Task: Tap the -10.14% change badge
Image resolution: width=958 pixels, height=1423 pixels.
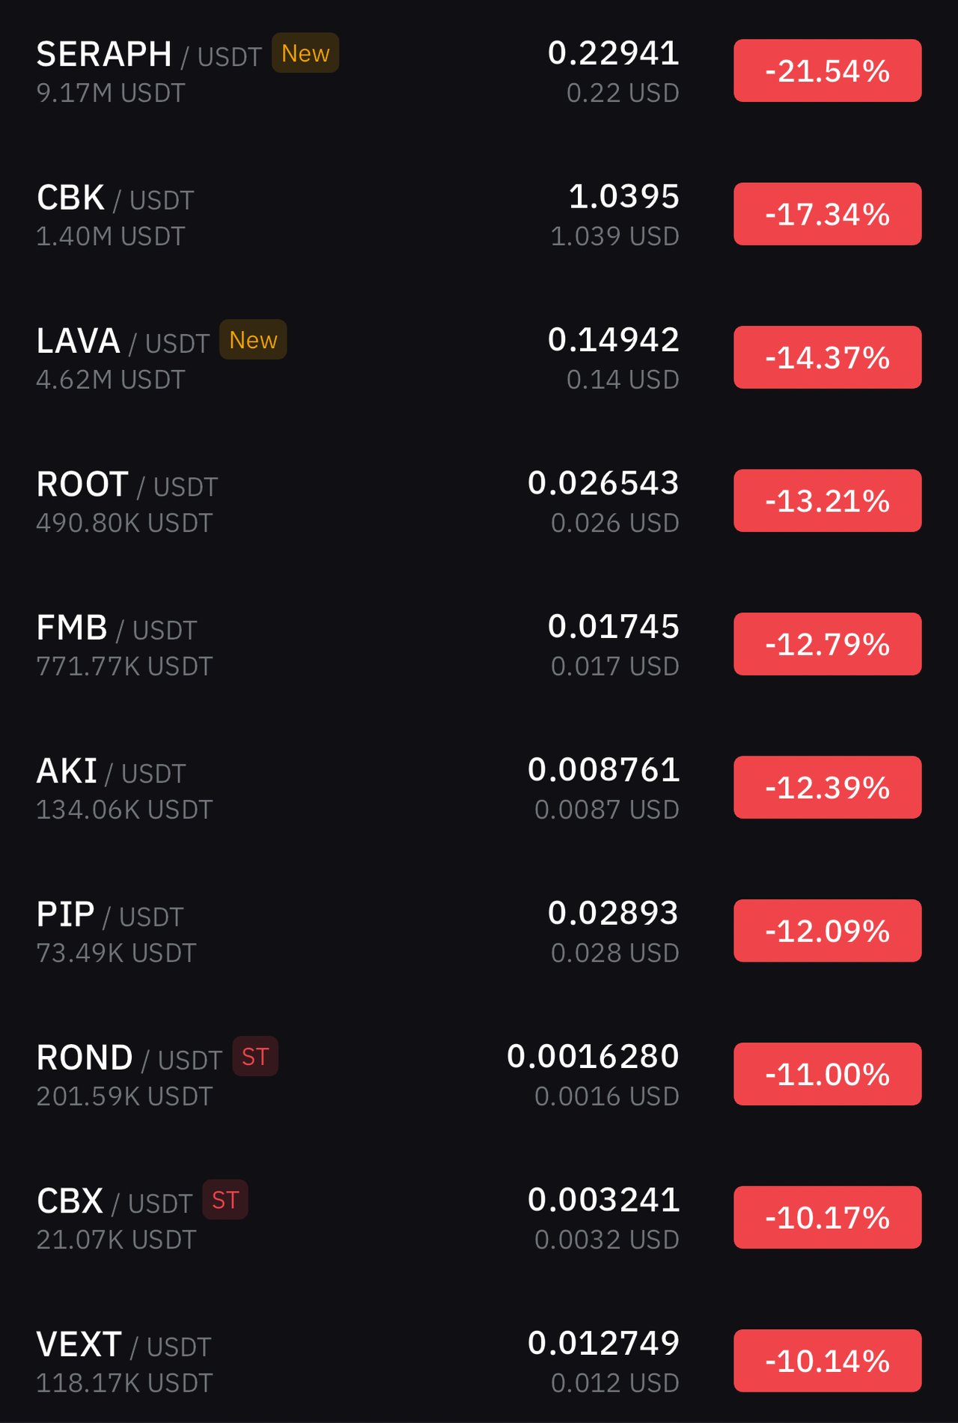Action: [827, 1361]
